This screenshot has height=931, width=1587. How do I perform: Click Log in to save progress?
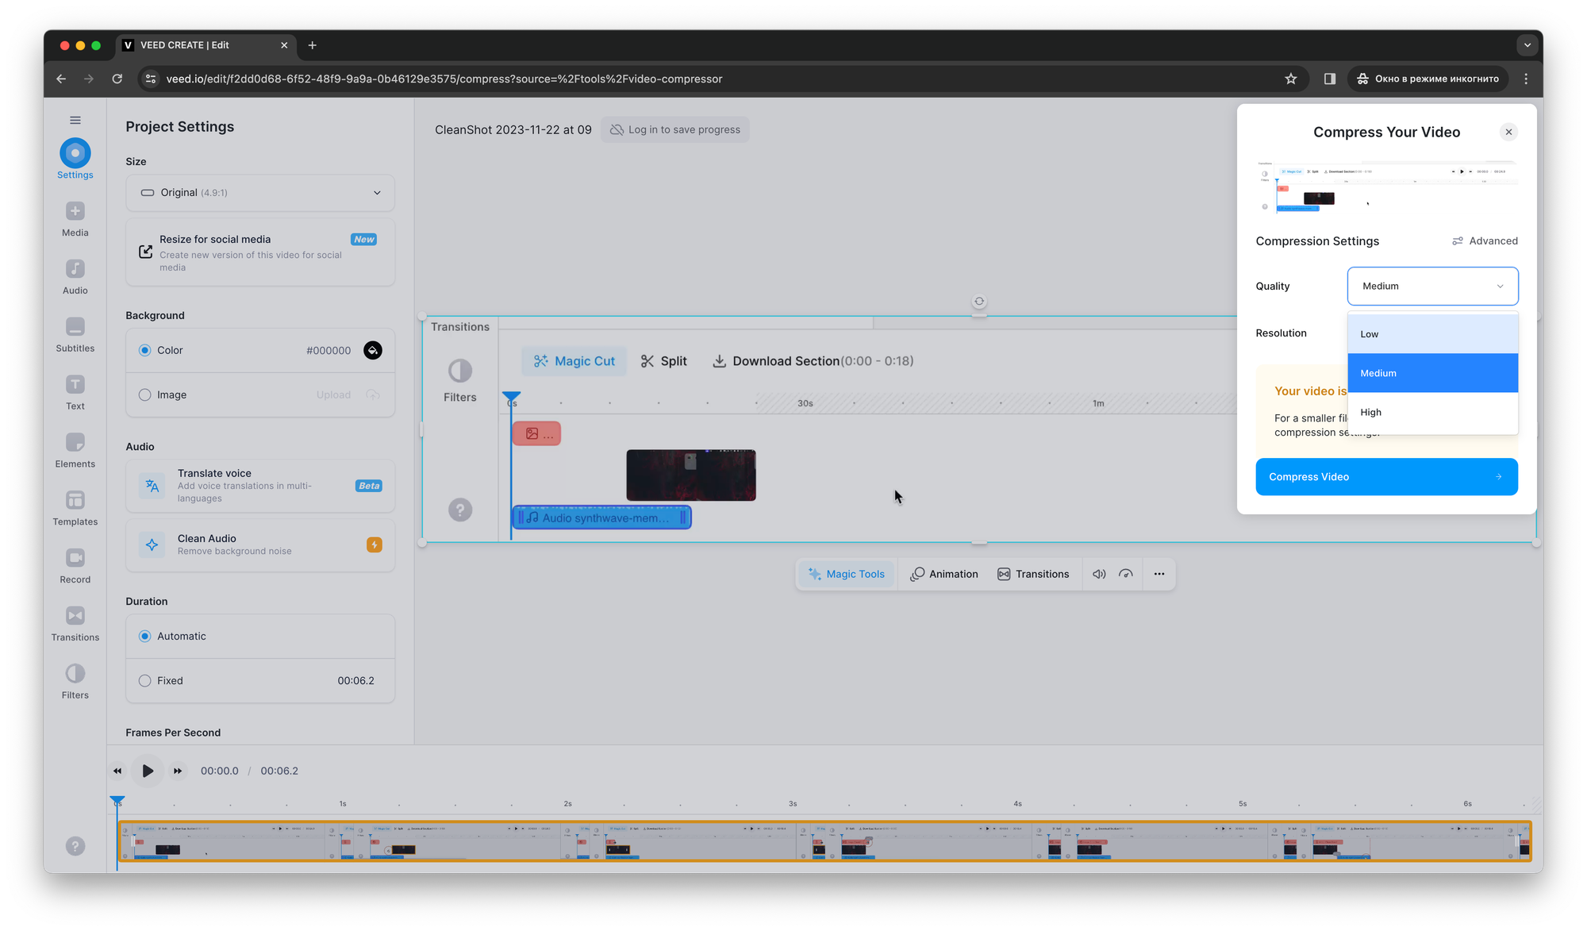675,129
